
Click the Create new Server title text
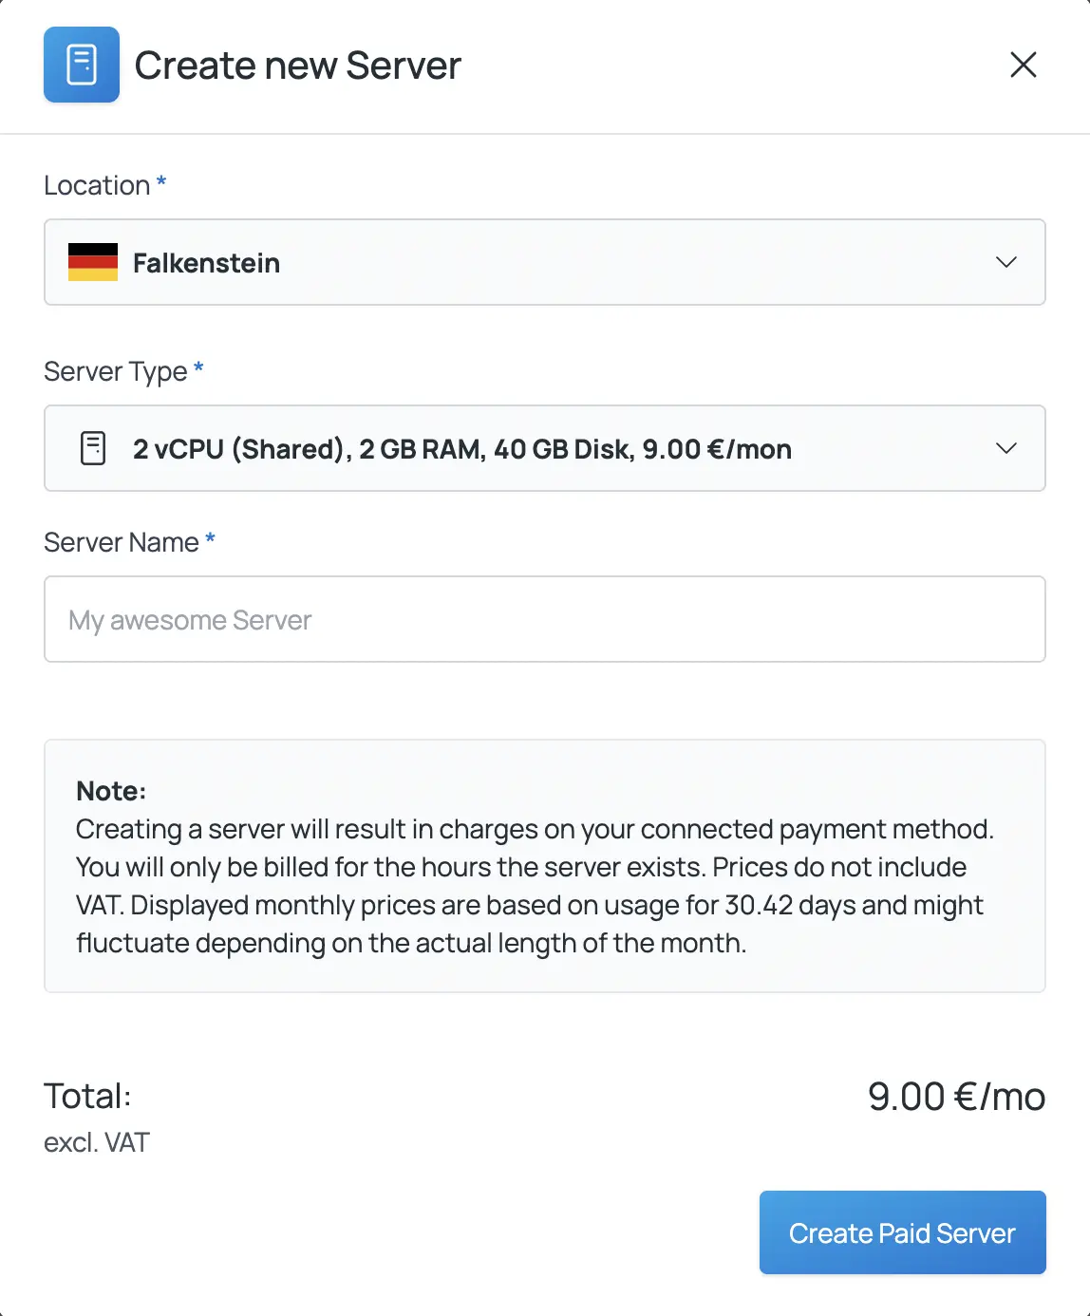[297, 66]
